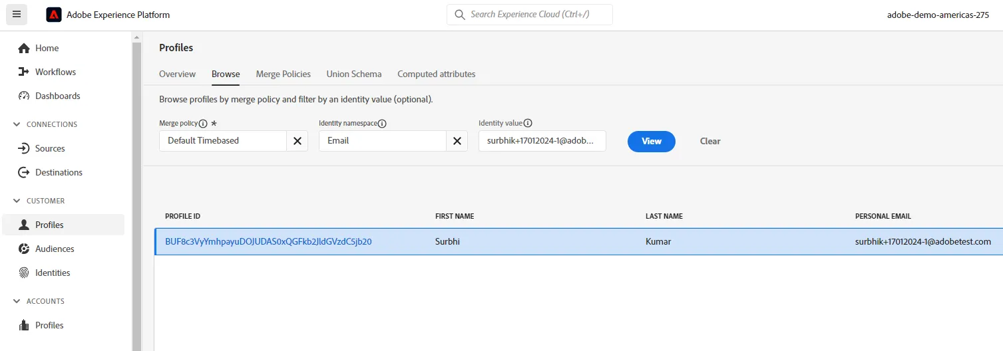1003x351 pixels.
Task: Click the Search Experience Cloud field
Action: [x=530, y=14]
